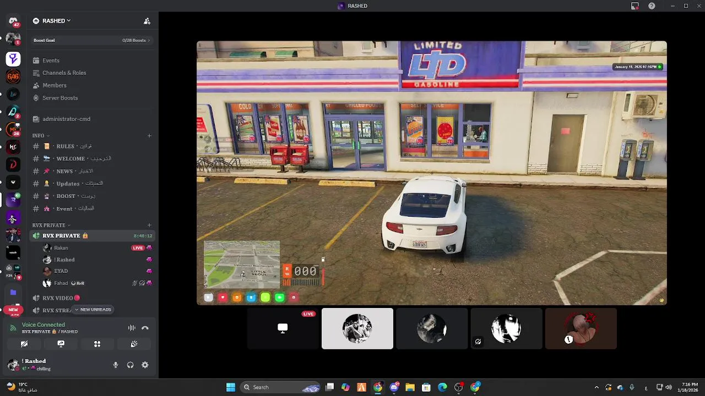The width and height of the screenshot is (705, 396).
Task: Open the soundboard button
Action: (x=134, y=344)
